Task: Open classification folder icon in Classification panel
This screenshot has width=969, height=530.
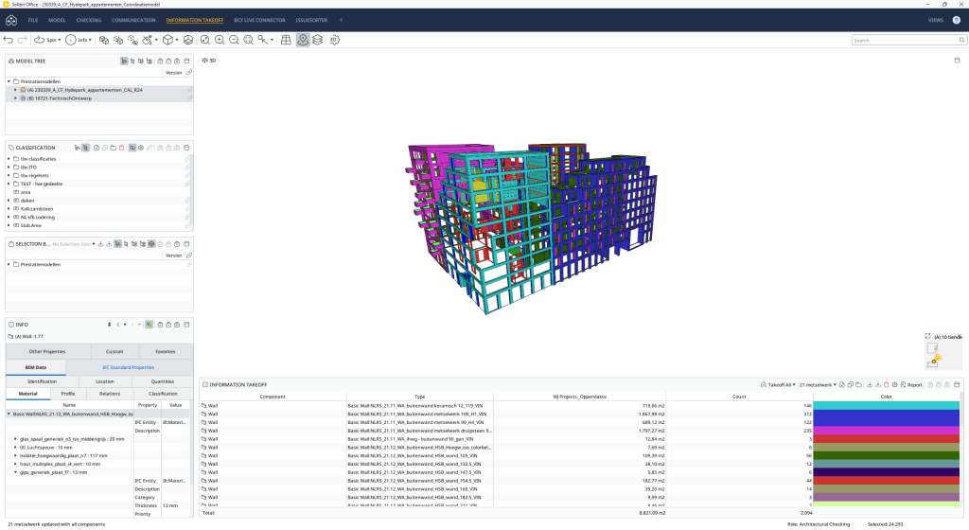Action: [114, 148]
